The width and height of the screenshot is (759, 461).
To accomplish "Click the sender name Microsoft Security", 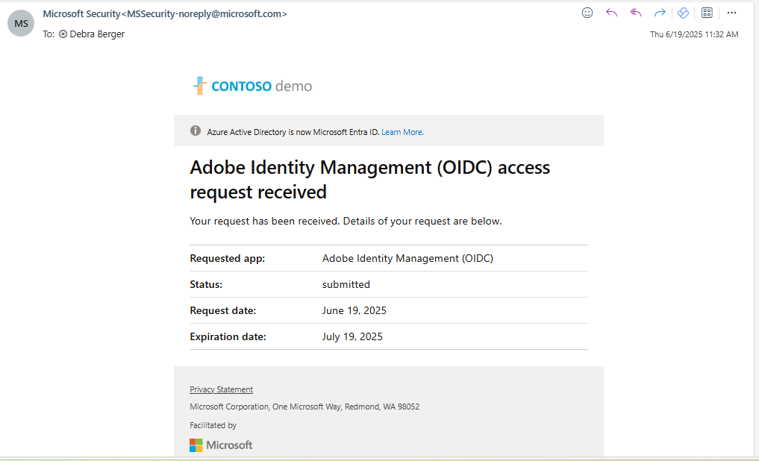I will pos(81,14).
